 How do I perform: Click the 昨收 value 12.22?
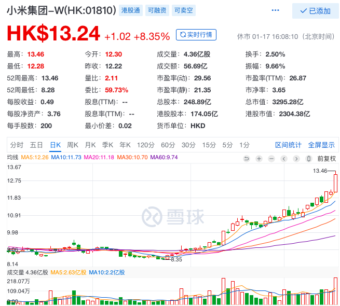click(114, 66)
